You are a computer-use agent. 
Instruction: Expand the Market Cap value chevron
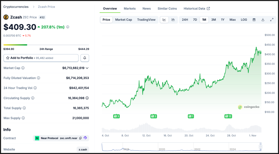pyautogui.click(x=87, y=68)
